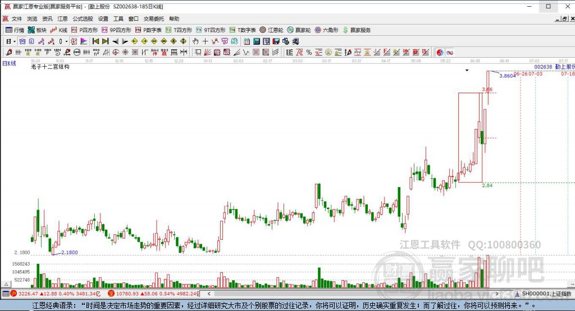Screen dimensions: 575x311
Task: Click the percent % tool icon
Action: [x=309, y=52]
